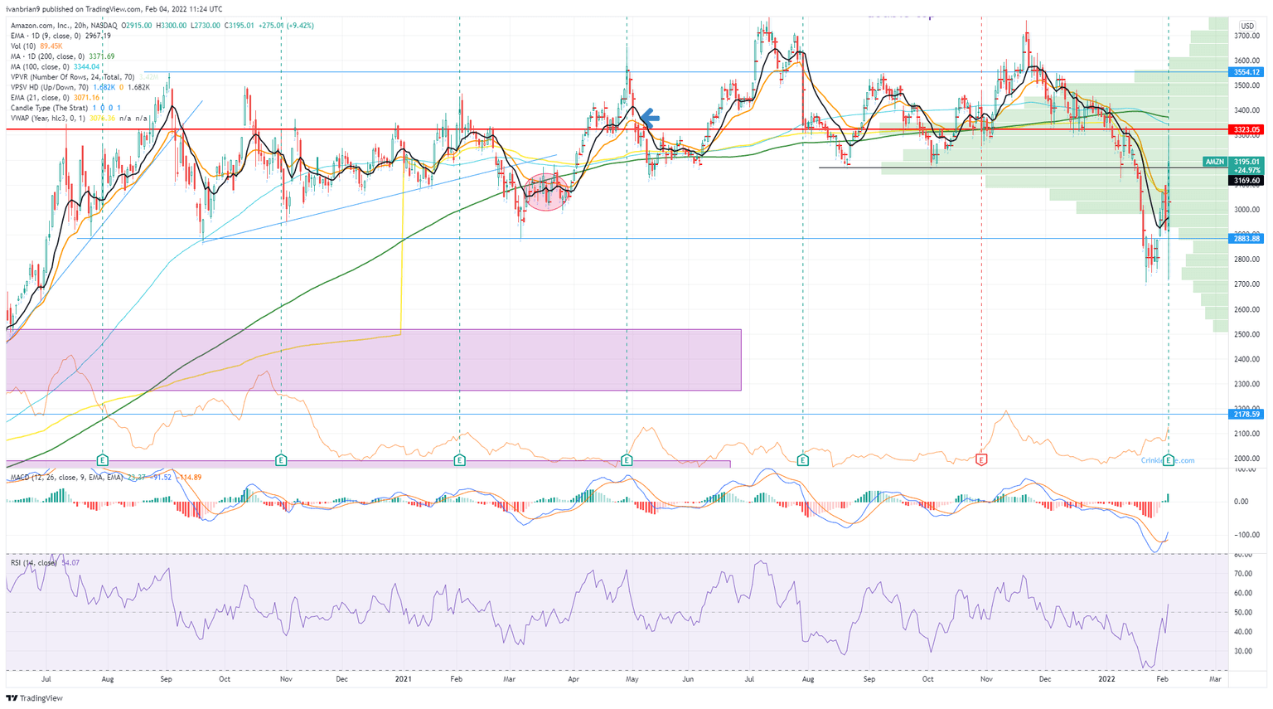
Task: Click the TradingView logo at bottom left
Action: 34,698
